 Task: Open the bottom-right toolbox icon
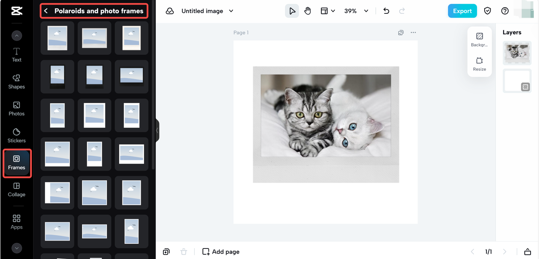(528, 252)
